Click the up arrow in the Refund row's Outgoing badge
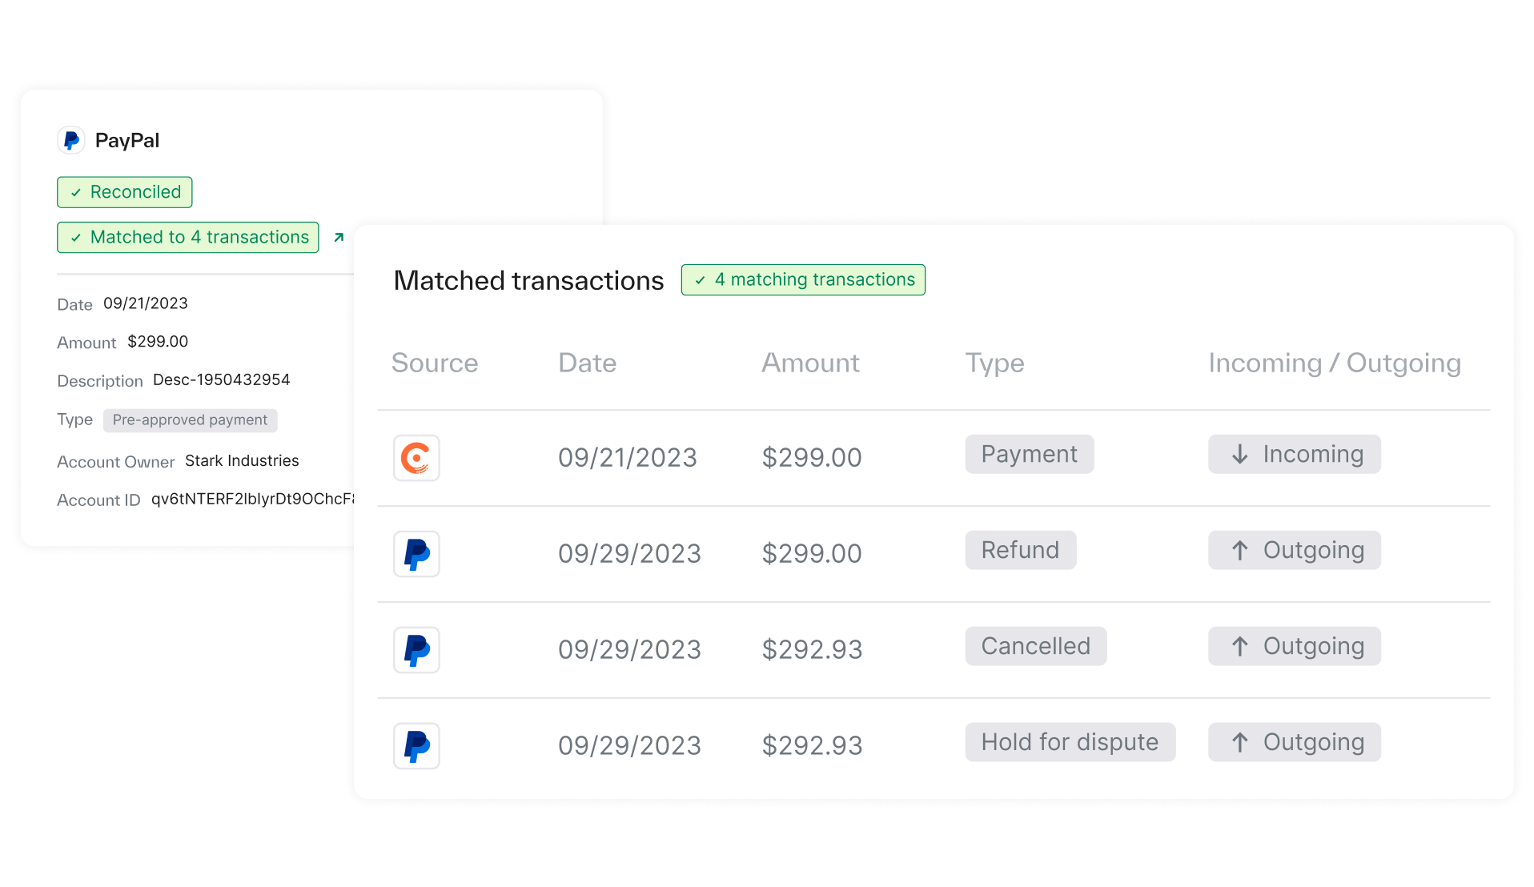 point(1239,551)
